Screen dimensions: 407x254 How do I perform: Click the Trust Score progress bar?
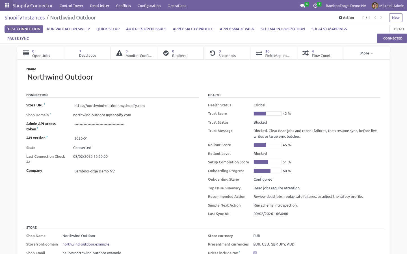click(x=267, y=113)
